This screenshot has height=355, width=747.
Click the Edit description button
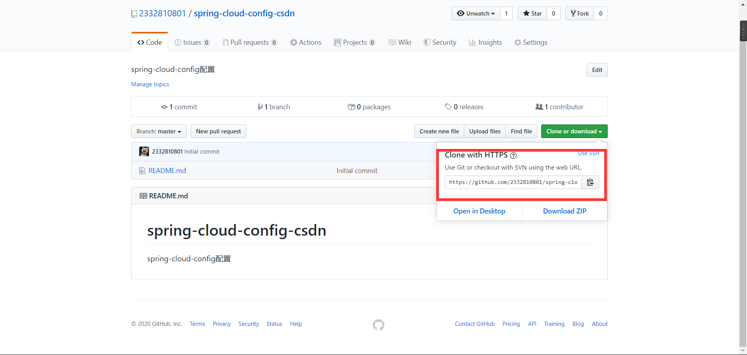[597, 70]
